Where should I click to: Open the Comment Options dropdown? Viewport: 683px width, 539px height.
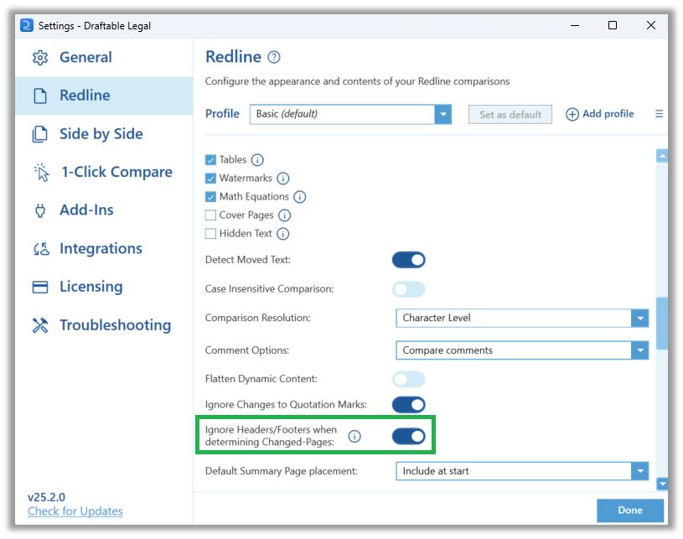[x=522, y=350]
